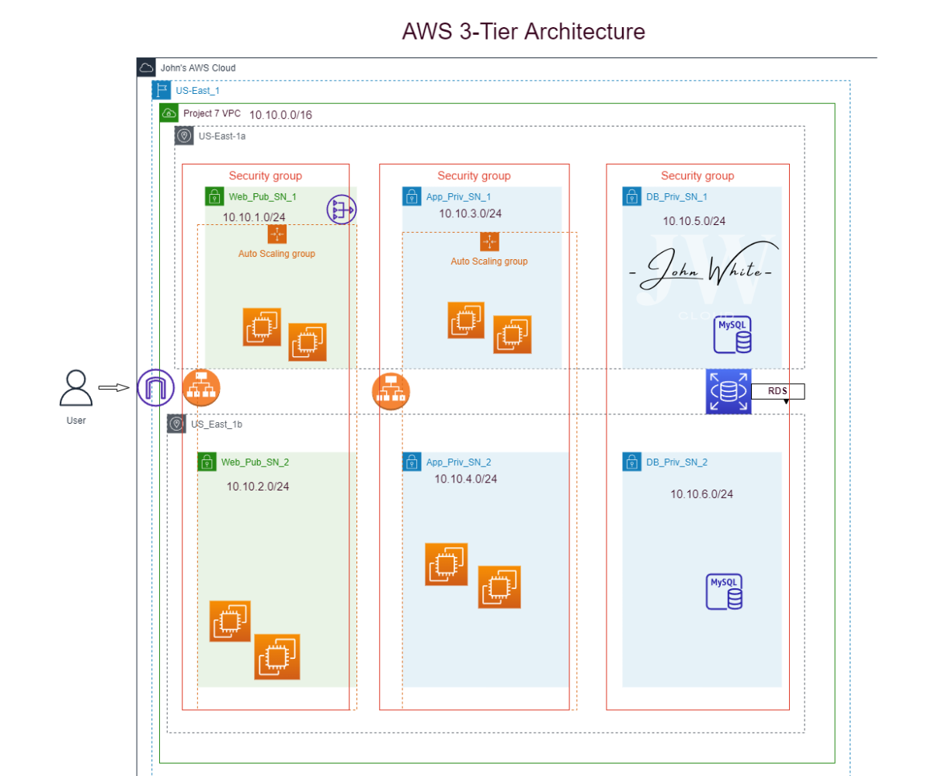This screenshot has width=932, height=776.
Task: Select an EC2 instance icon in Web_Pub_SN_2
Action: pyautogui.click(x=231, y=621)
